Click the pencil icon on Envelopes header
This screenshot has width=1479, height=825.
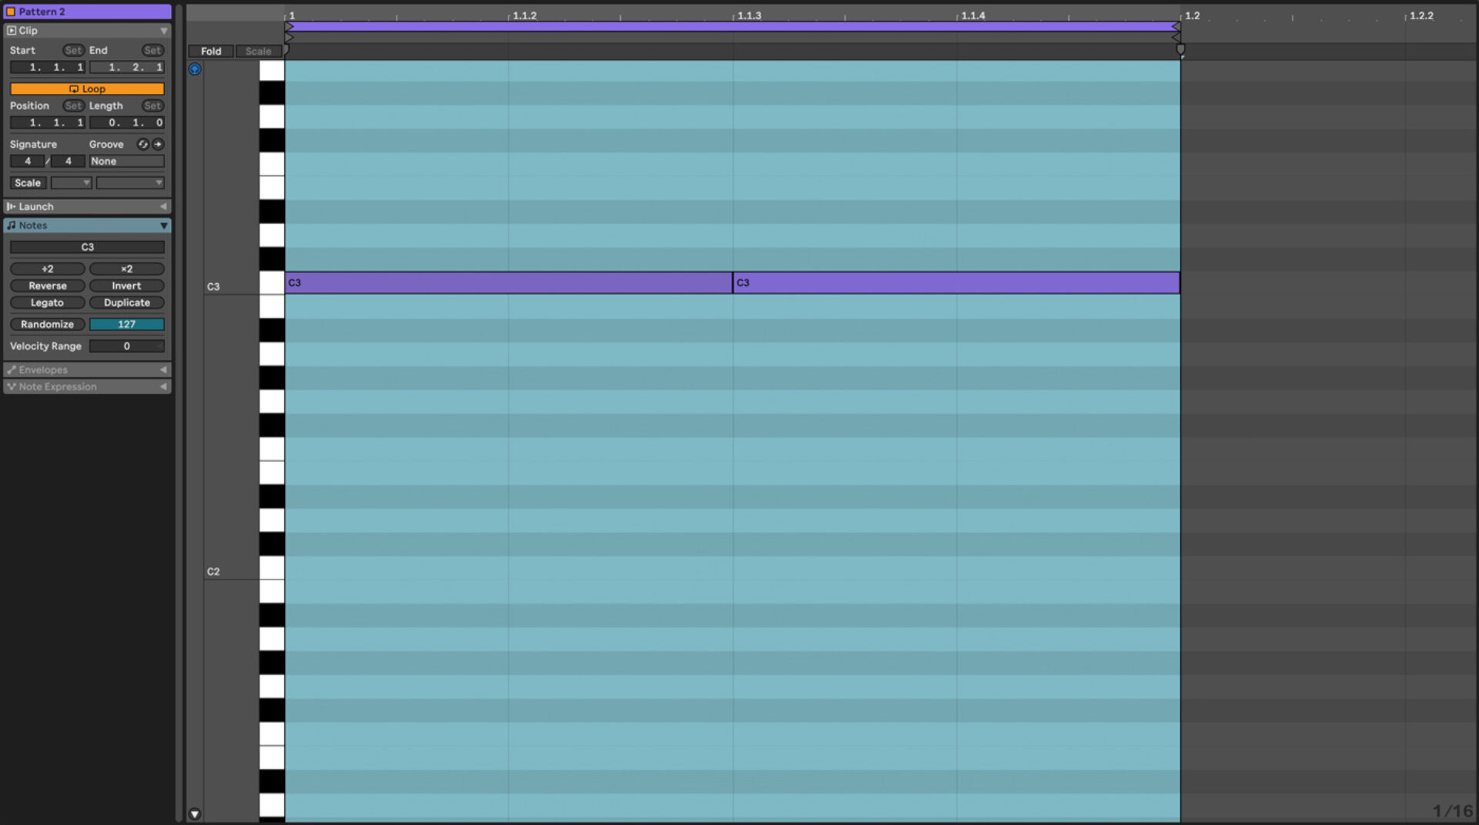12,369
